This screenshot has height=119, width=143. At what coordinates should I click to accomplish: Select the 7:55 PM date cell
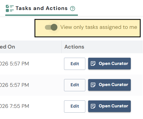coord(14,106)
